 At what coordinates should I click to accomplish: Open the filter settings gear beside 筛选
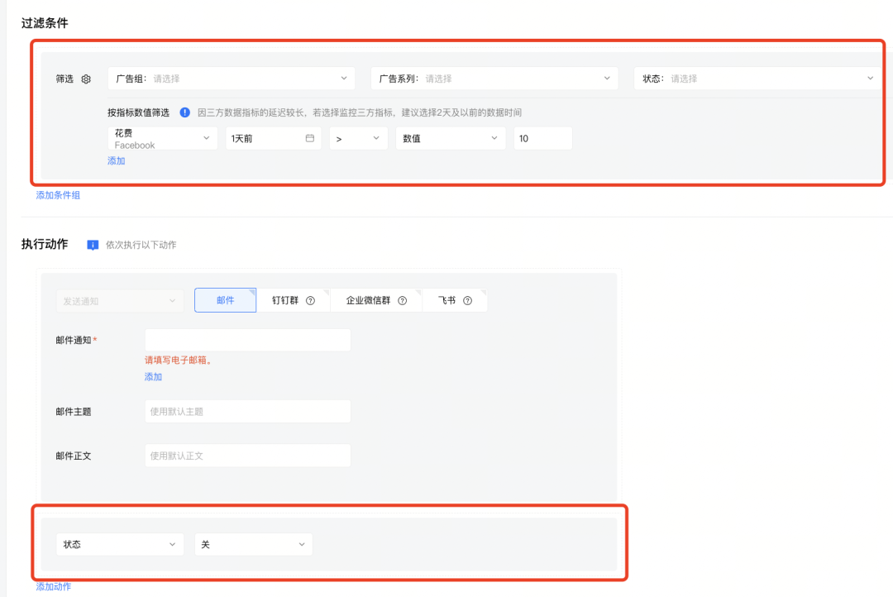pos(86,79)
